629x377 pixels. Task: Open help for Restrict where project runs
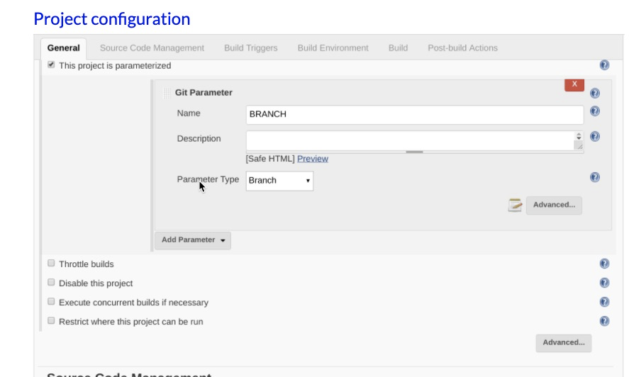[x=604, y=321]
